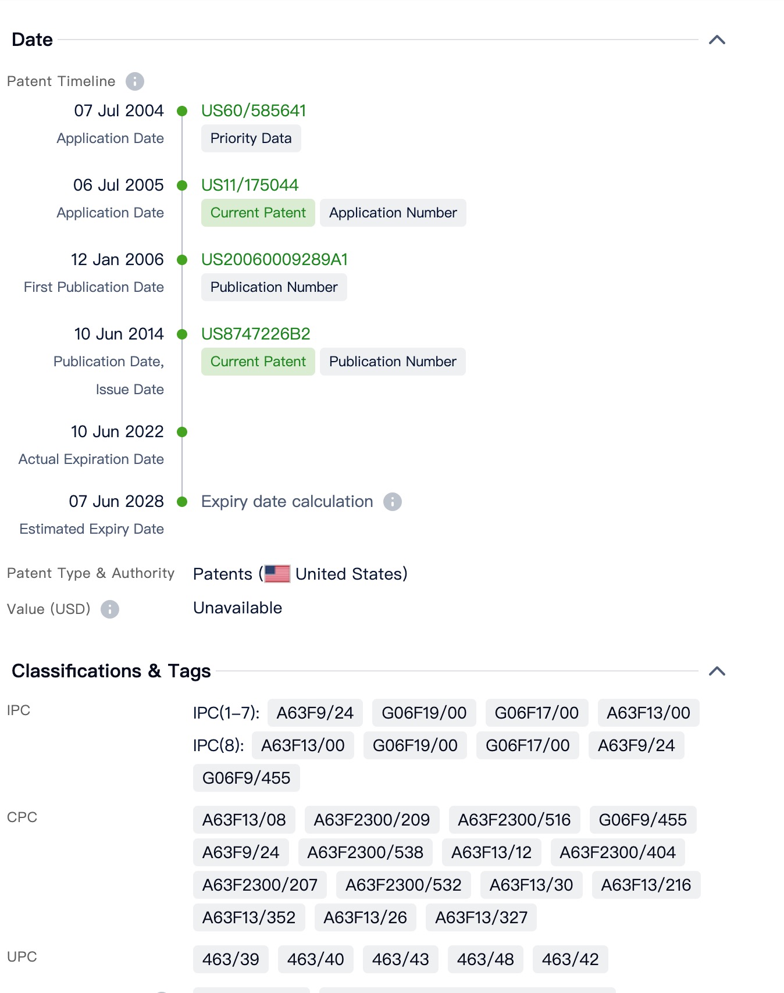Viewport: 784px width, 993px height.
Task: Select UPC code 463/42
Action: 570,959
